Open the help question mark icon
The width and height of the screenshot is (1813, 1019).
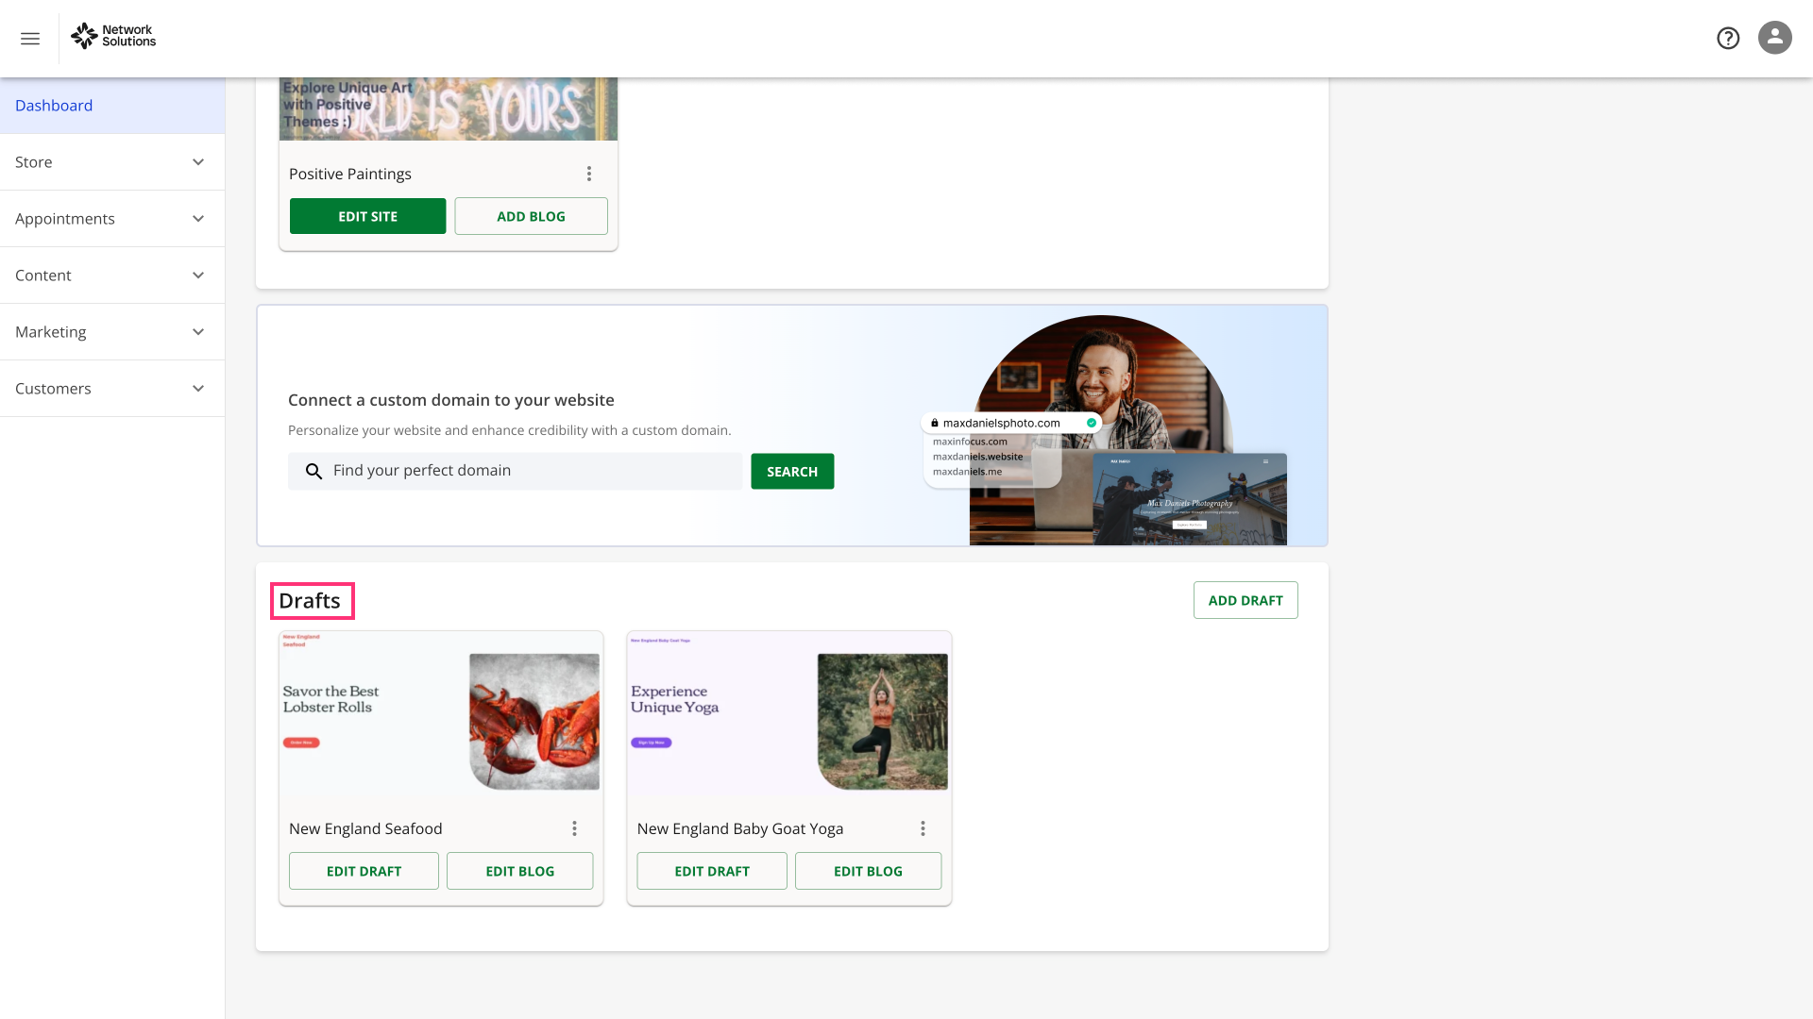tap(1728, 38)
